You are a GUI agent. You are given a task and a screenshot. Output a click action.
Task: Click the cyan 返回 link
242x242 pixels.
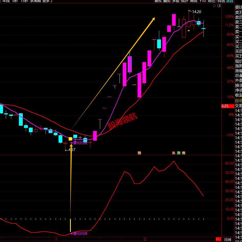click(230, 1)
